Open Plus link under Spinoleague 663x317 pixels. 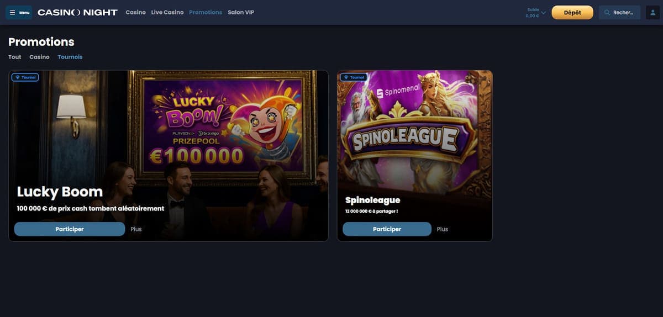(443, 229)
